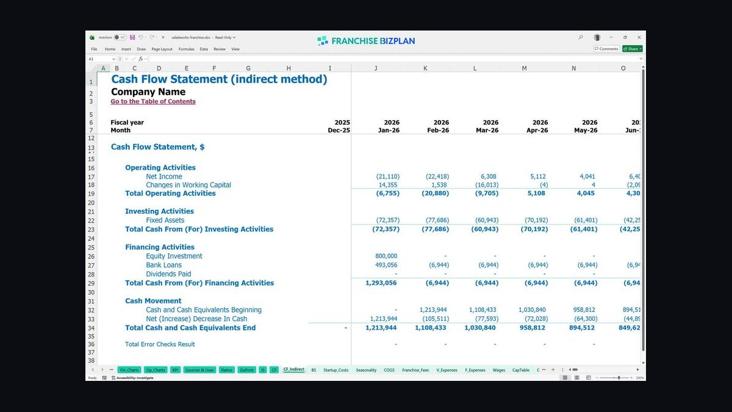Click the Share button
This screenshot has width=732, height=412.
(x=632, y=49)
